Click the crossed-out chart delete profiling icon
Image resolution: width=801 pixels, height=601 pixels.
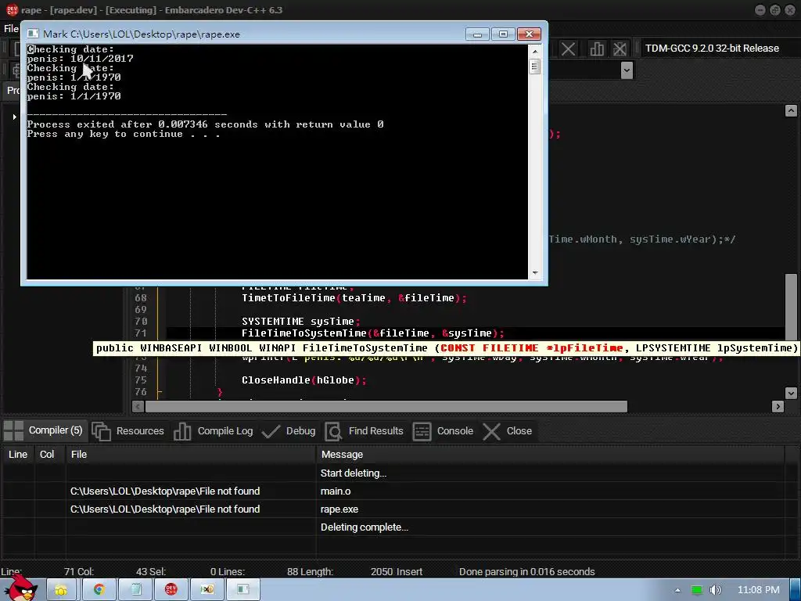(620, 49)
